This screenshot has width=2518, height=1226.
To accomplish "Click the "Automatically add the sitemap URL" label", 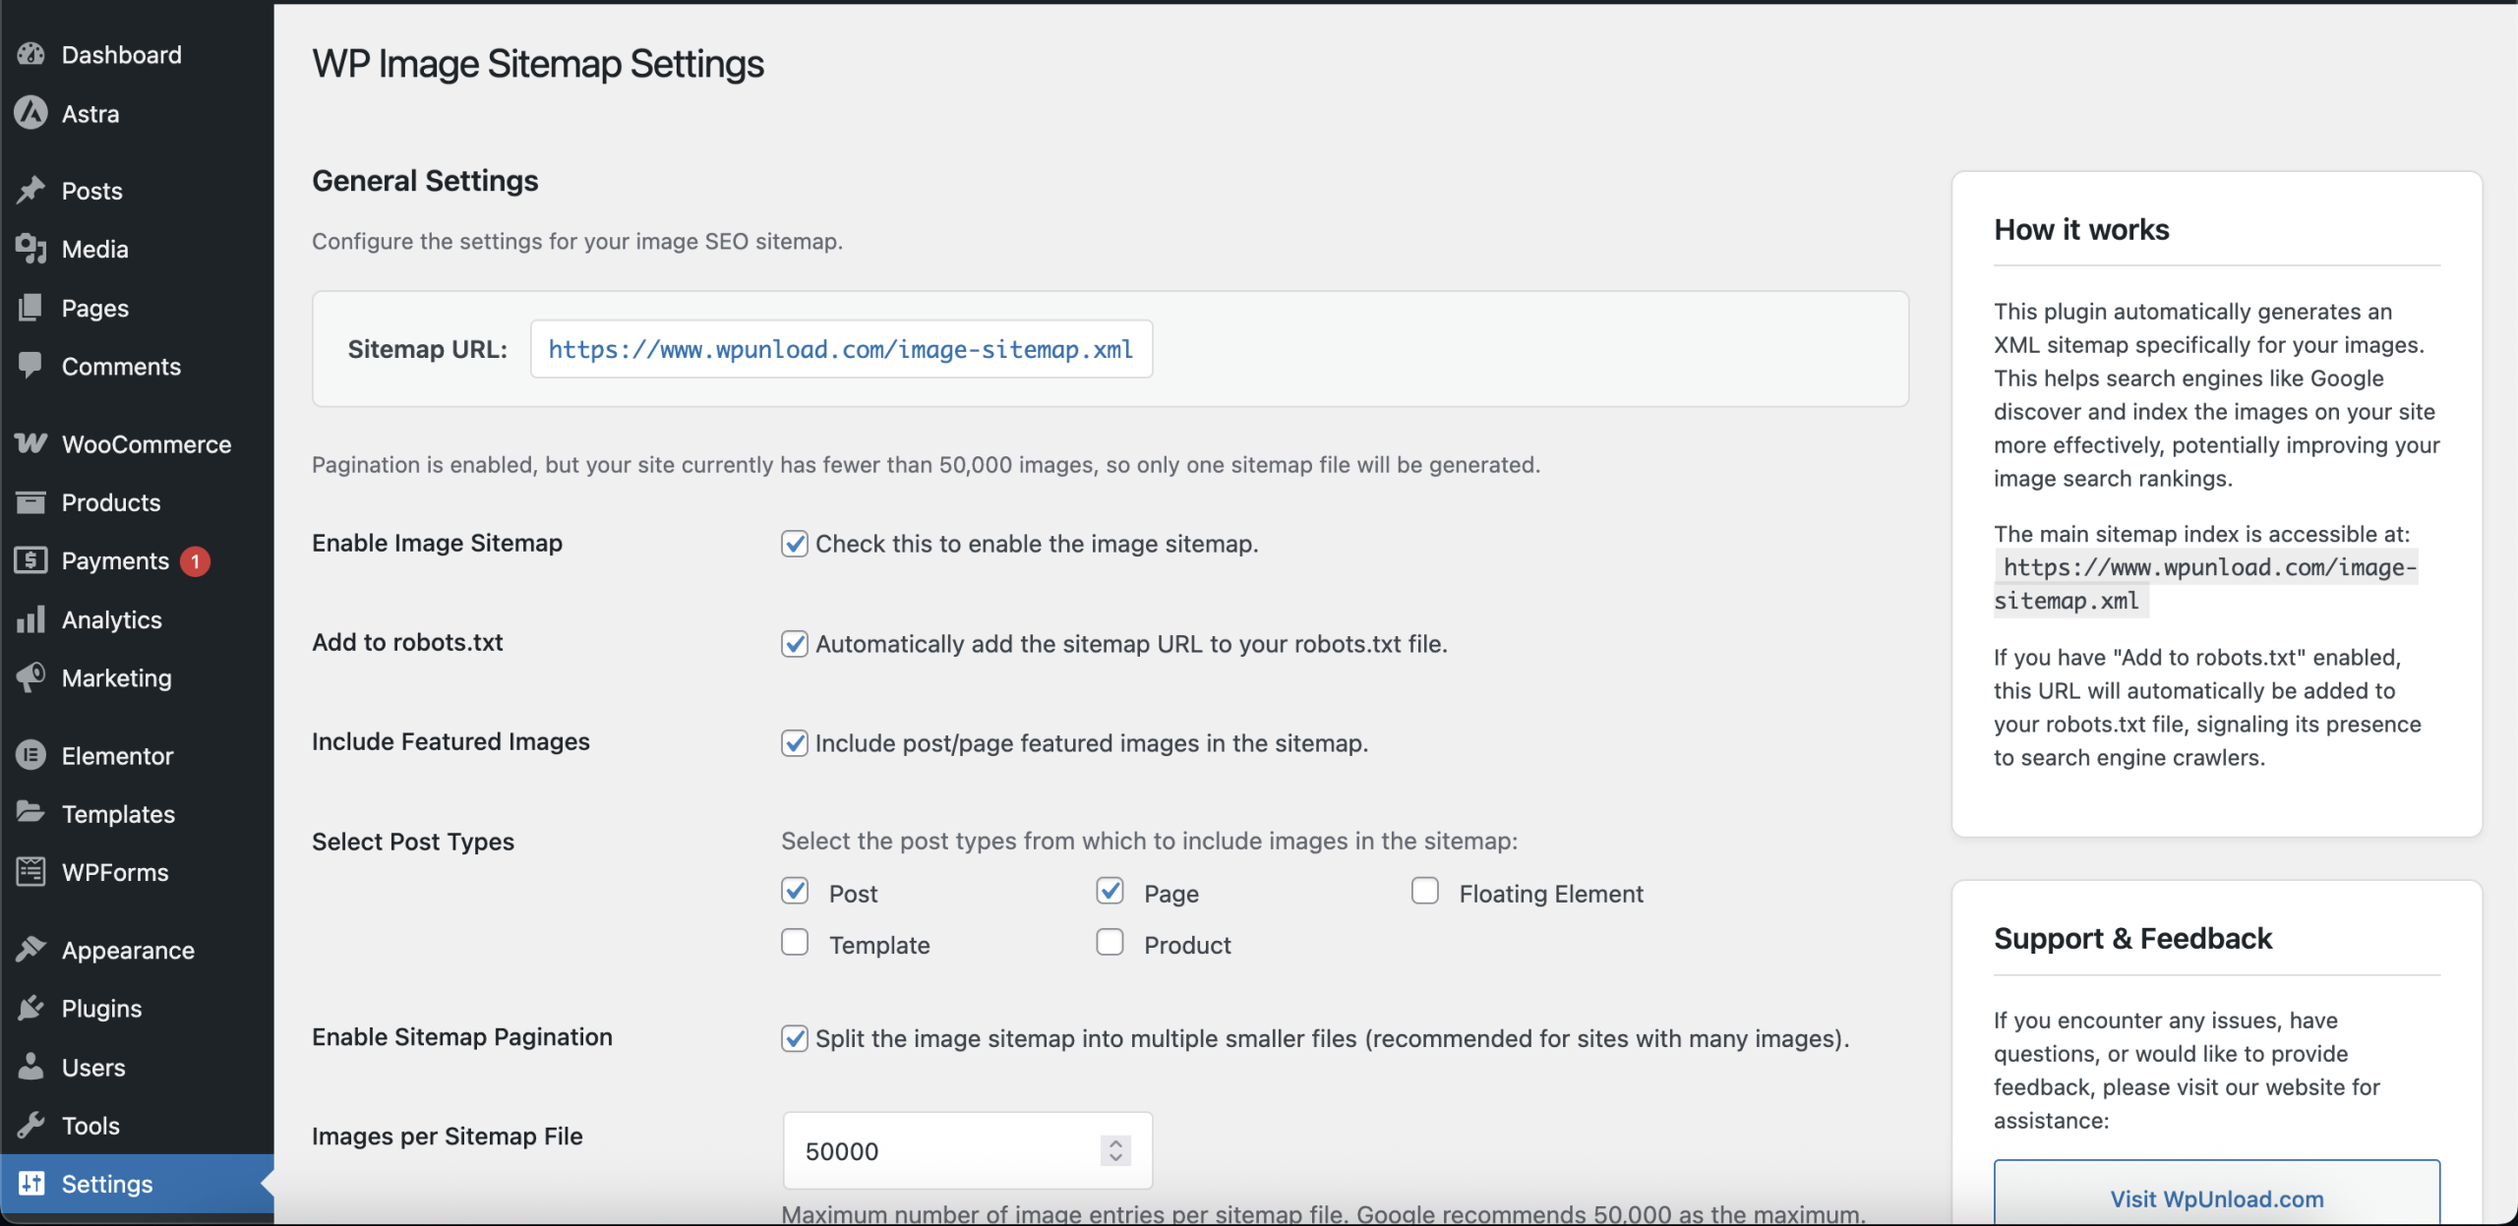I will (x=1131, y=644).
